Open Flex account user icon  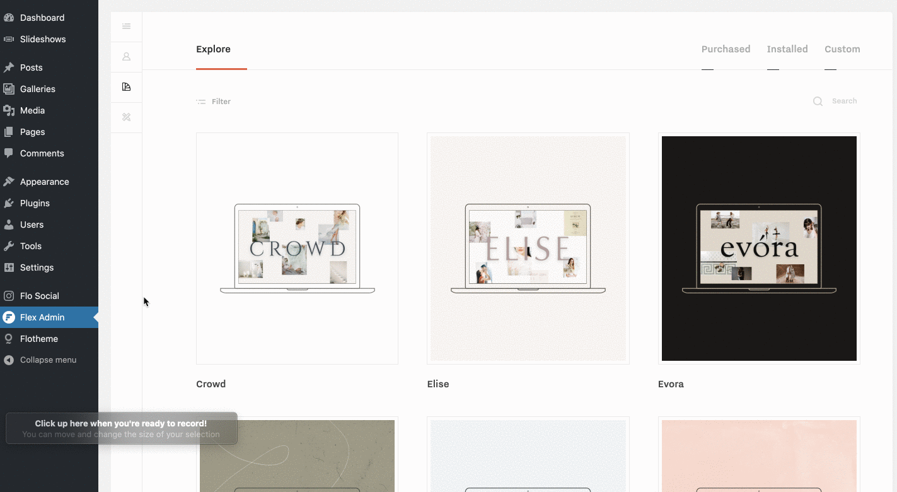tap(127, 57)
